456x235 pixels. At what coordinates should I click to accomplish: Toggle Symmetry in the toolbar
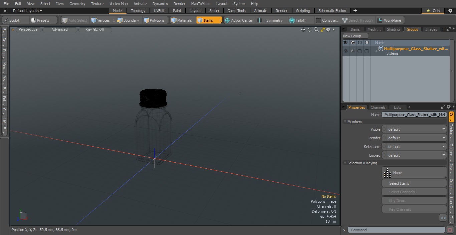271,20
